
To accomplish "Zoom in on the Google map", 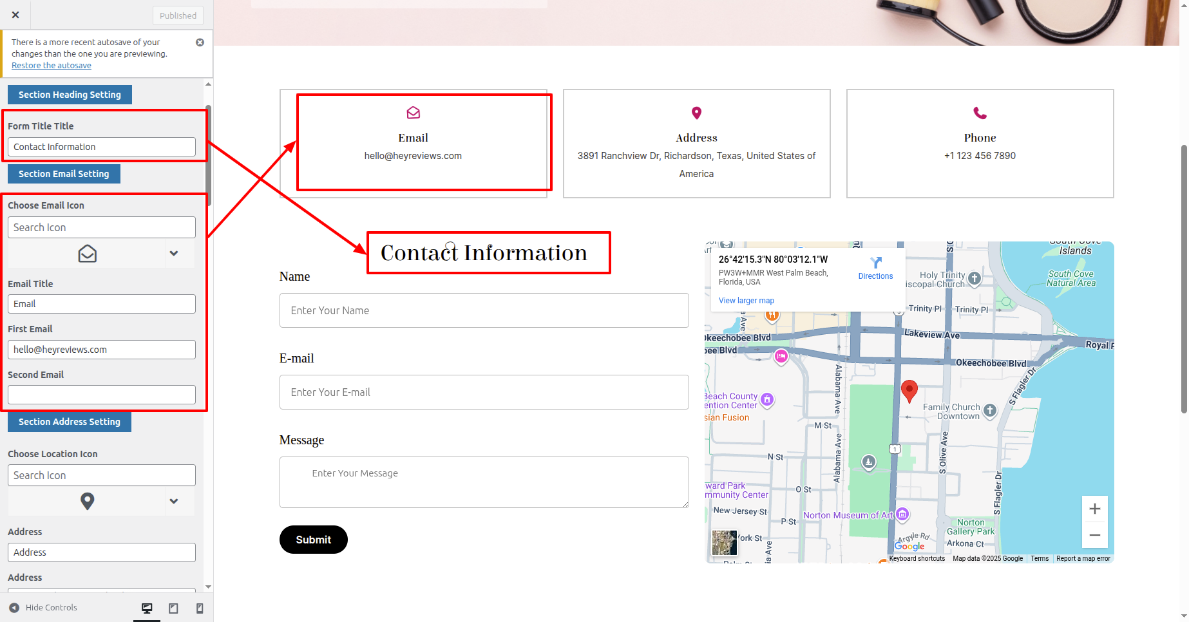I will (x=1094, y=509).
